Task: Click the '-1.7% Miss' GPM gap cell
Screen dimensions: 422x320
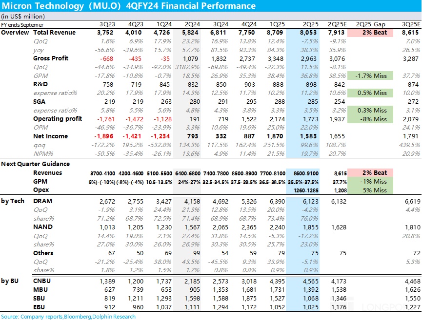Action: (370, 76)
